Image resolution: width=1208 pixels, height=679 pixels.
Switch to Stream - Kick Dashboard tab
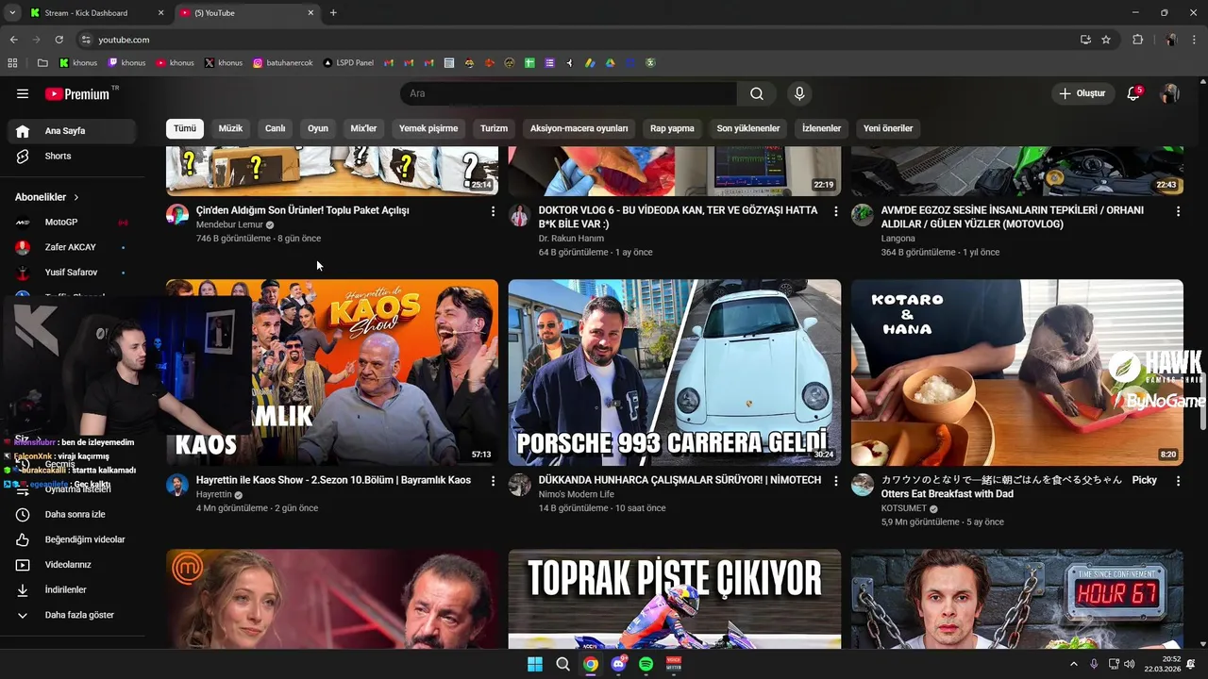(97, 13)
